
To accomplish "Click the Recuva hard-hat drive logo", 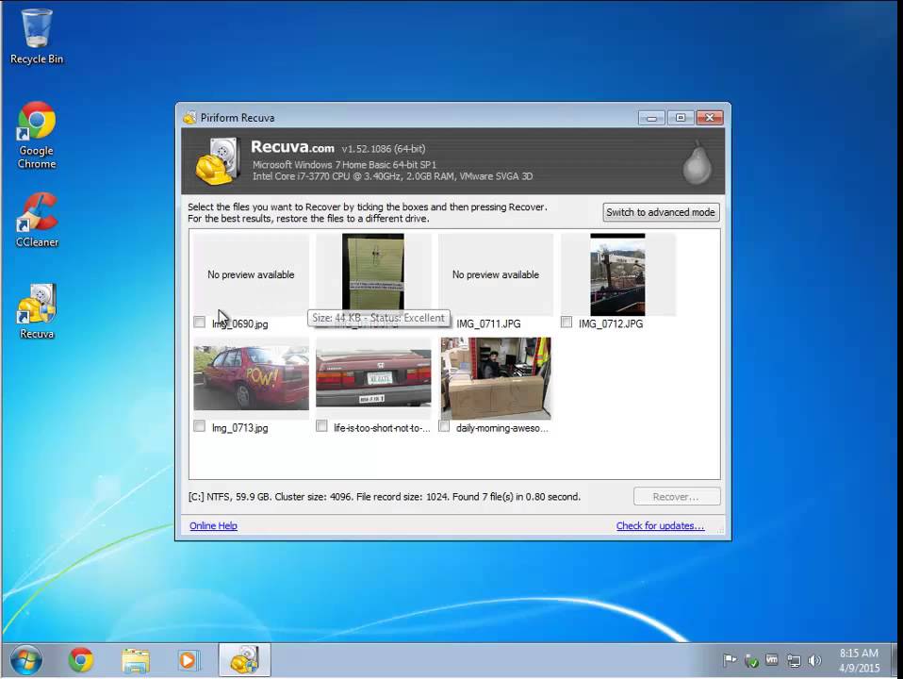I will point(217,161).
